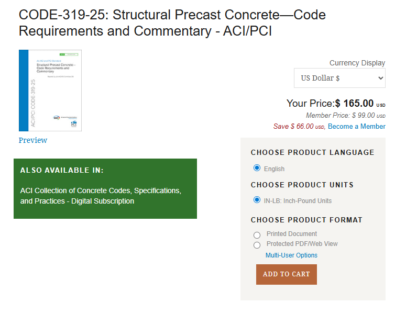Click the CODE-319-25 product title heading
395x314 pixels.
(x=172, y=23)
